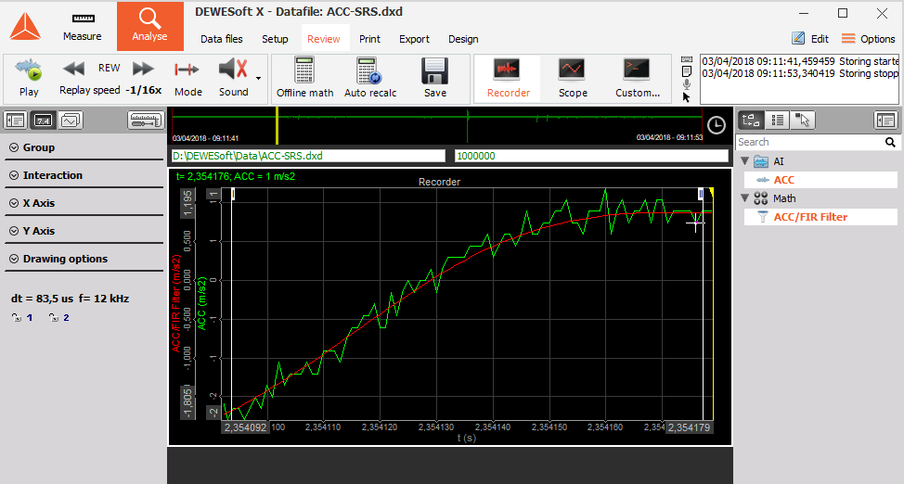Open the Options menu
The width and height of the screenshot is (904, 484).
tap(868, 39)
